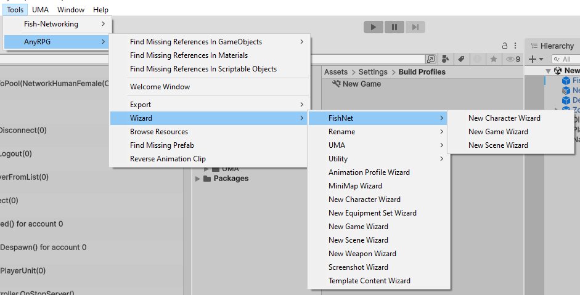Viewport: 580px width, 295px height.
Task: Click the Favorites star icon
Action: pos(494,59)
